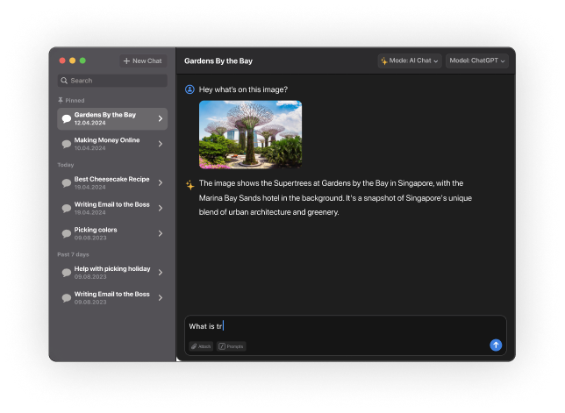Open the Supertrees image thumbnail
This screenshot has height=413, width=565.
[250, 134]
